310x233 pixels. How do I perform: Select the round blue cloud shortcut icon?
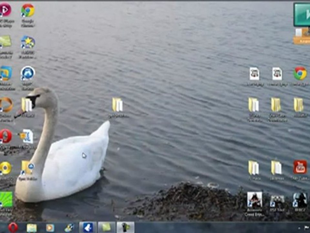(x=28, y=73)
